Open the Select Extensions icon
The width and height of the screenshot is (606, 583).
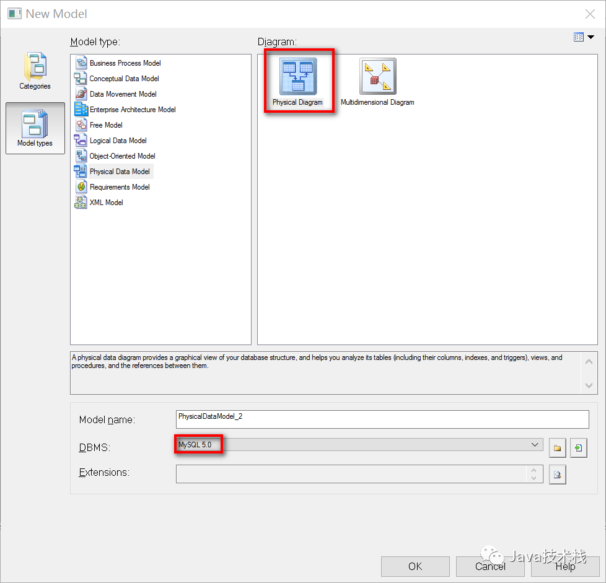(557, 475)
